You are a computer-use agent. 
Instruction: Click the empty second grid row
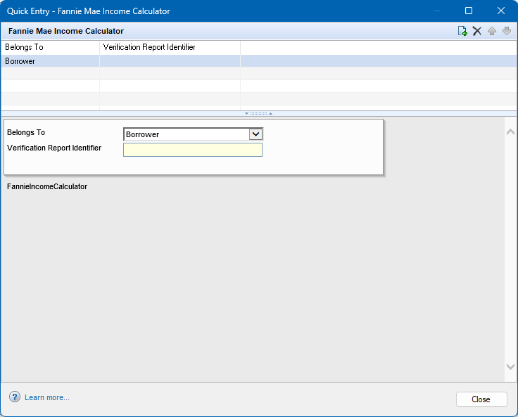coord(259,74)
